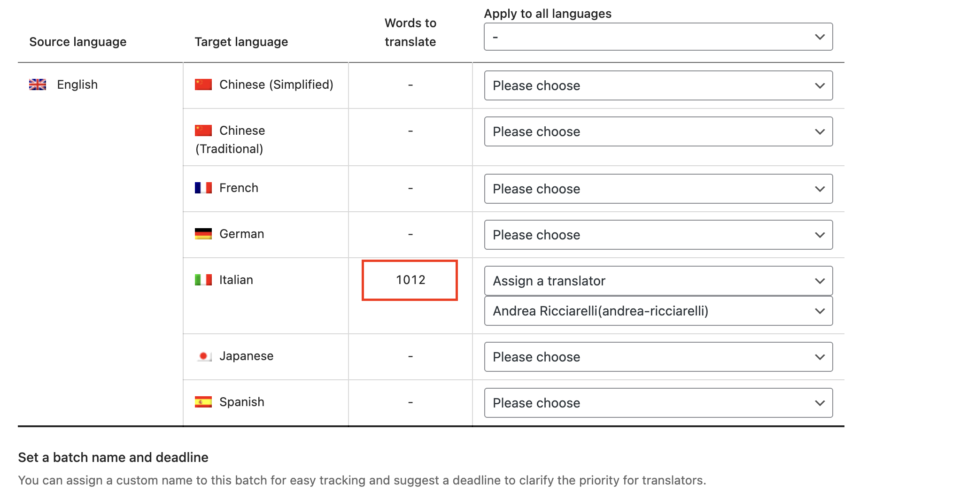Click the Italian flag icon
This screenshot has width=960, height=492.
(x=203, y=280)
